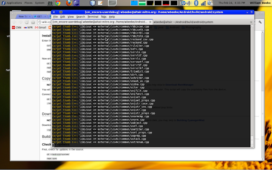Open the GNOME Applications menu
The height and width of the screenshot is (170, 272).
14,3
